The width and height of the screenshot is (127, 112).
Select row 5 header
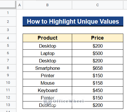pyautogui.click(x=8, y=46)
